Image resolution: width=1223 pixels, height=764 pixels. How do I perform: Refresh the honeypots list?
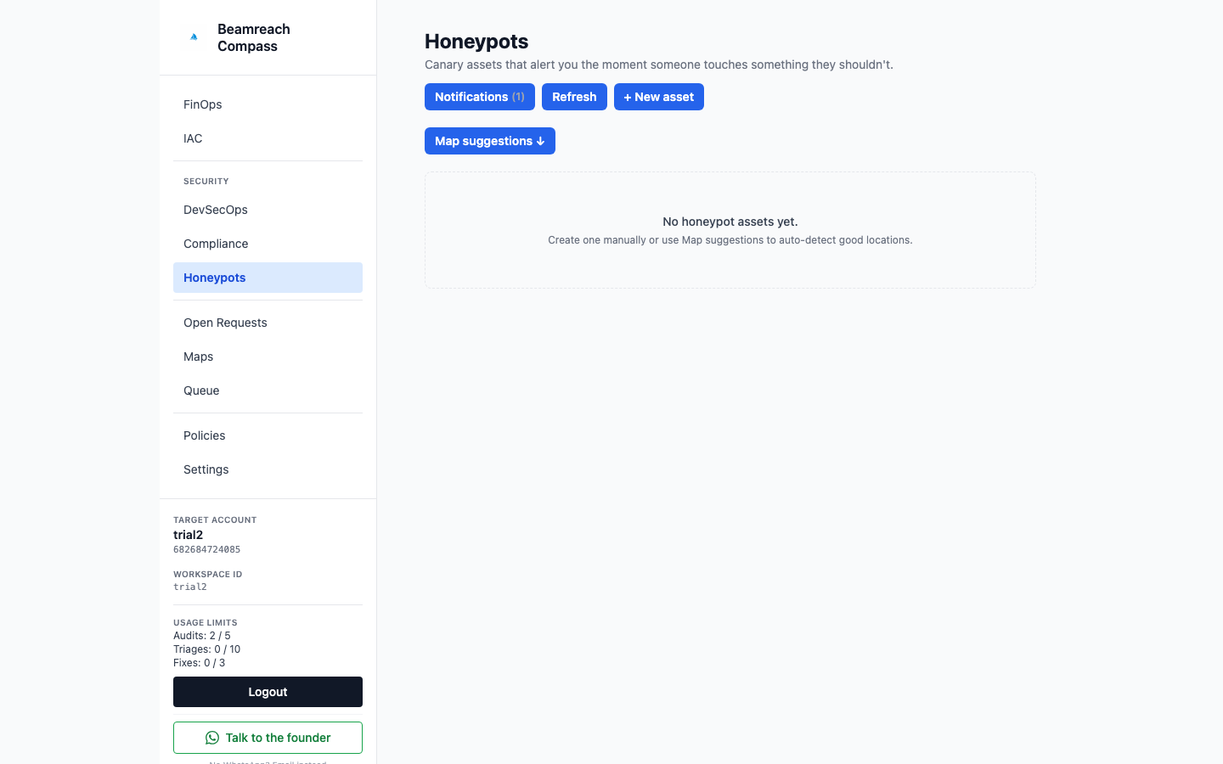574,97
